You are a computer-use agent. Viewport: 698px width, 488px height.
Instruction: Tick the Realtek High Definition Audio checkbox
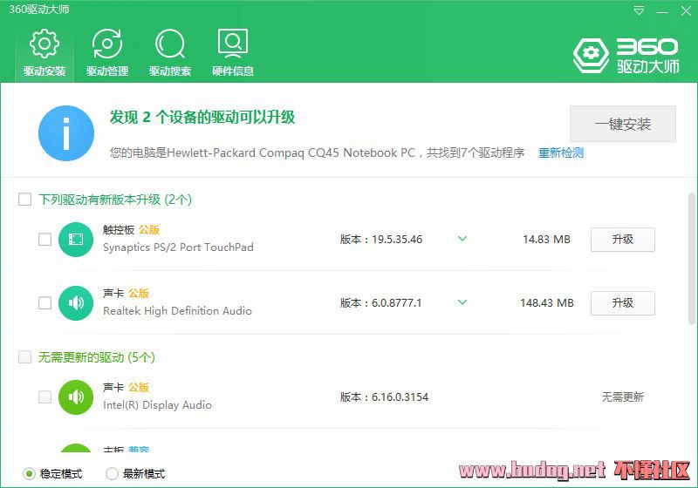45,302
